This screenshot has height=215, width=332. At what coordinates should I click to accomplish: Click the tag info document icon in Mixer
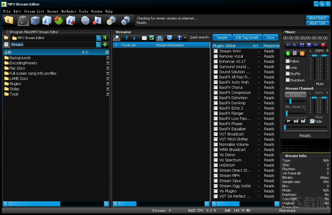click(295, 53)
